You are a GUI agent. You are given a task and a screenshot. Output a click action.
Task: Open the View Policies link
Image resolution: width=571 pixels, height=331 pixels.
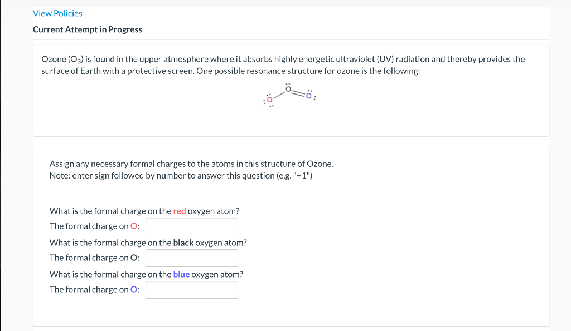tap(57, 13)
